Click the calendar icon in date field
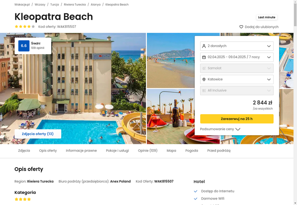The height and width of the screenshot is (205, 297). pyautogui.click(x=204, y=57)
